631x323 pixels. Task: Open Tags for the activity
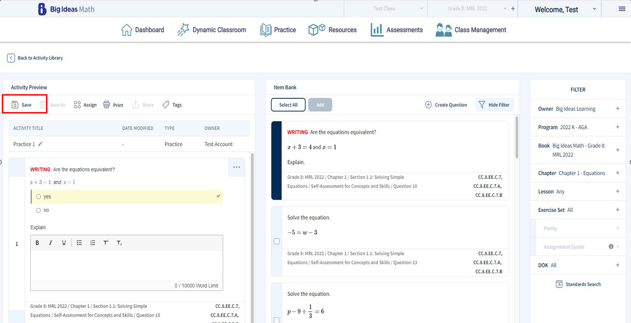(172, 105)
